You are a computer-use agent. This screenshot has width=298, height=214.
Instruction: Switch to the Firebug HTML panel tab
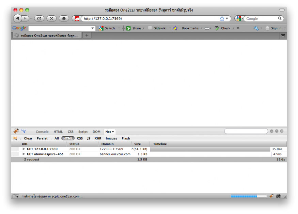pyautogui.click(x=58, y=132)
